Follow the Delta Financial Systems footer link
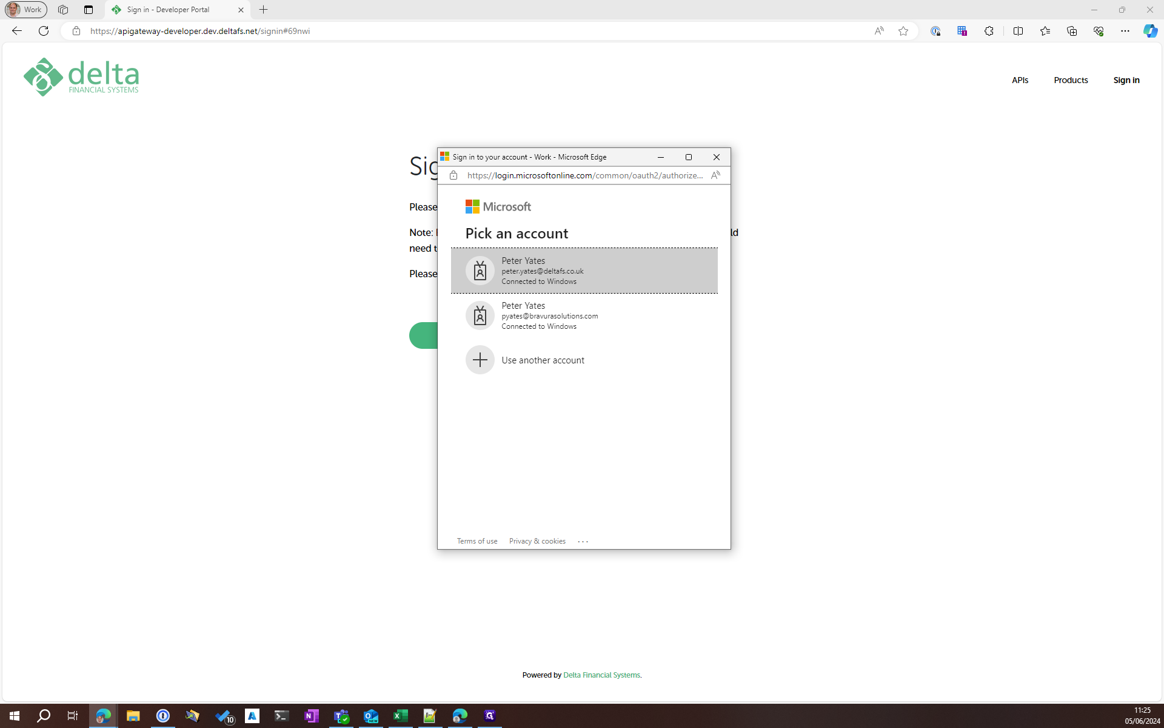The height and width of the screenshot is (728, 1164). [601, 675]
